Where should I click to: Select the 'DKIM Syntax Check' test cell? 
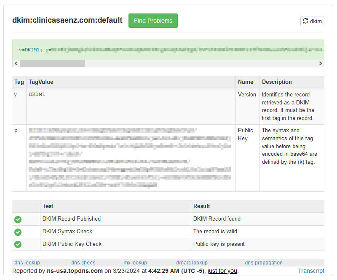point(115,232)
